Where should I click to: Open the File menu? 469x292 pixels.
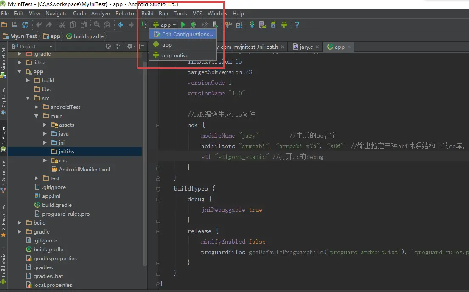(x=5, y=14)
